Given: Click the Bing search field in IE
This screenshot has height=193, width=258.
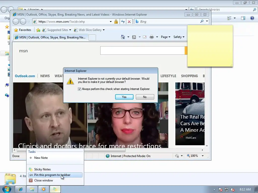Looking at the screenshot, I should (x=169, y=22).
